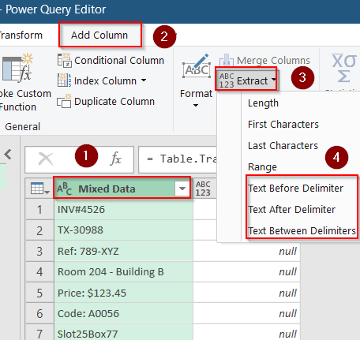This screenshot has width=360, height=340.
Task: Click the ABC123 type icon of second column
Action: click(x=203, y=189)
